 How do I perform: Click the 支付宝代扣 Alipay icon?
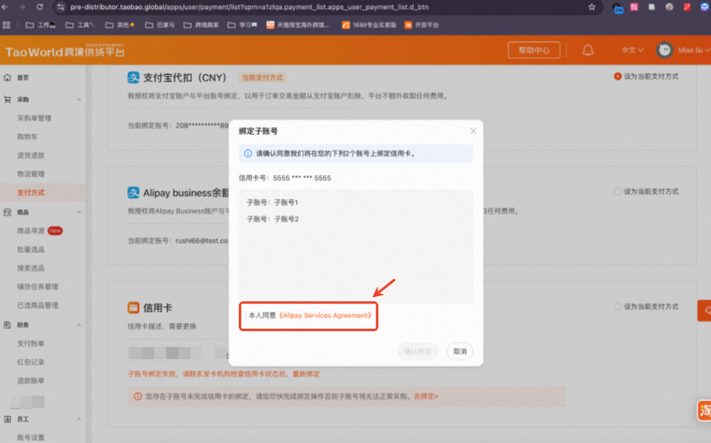[133, 77]
